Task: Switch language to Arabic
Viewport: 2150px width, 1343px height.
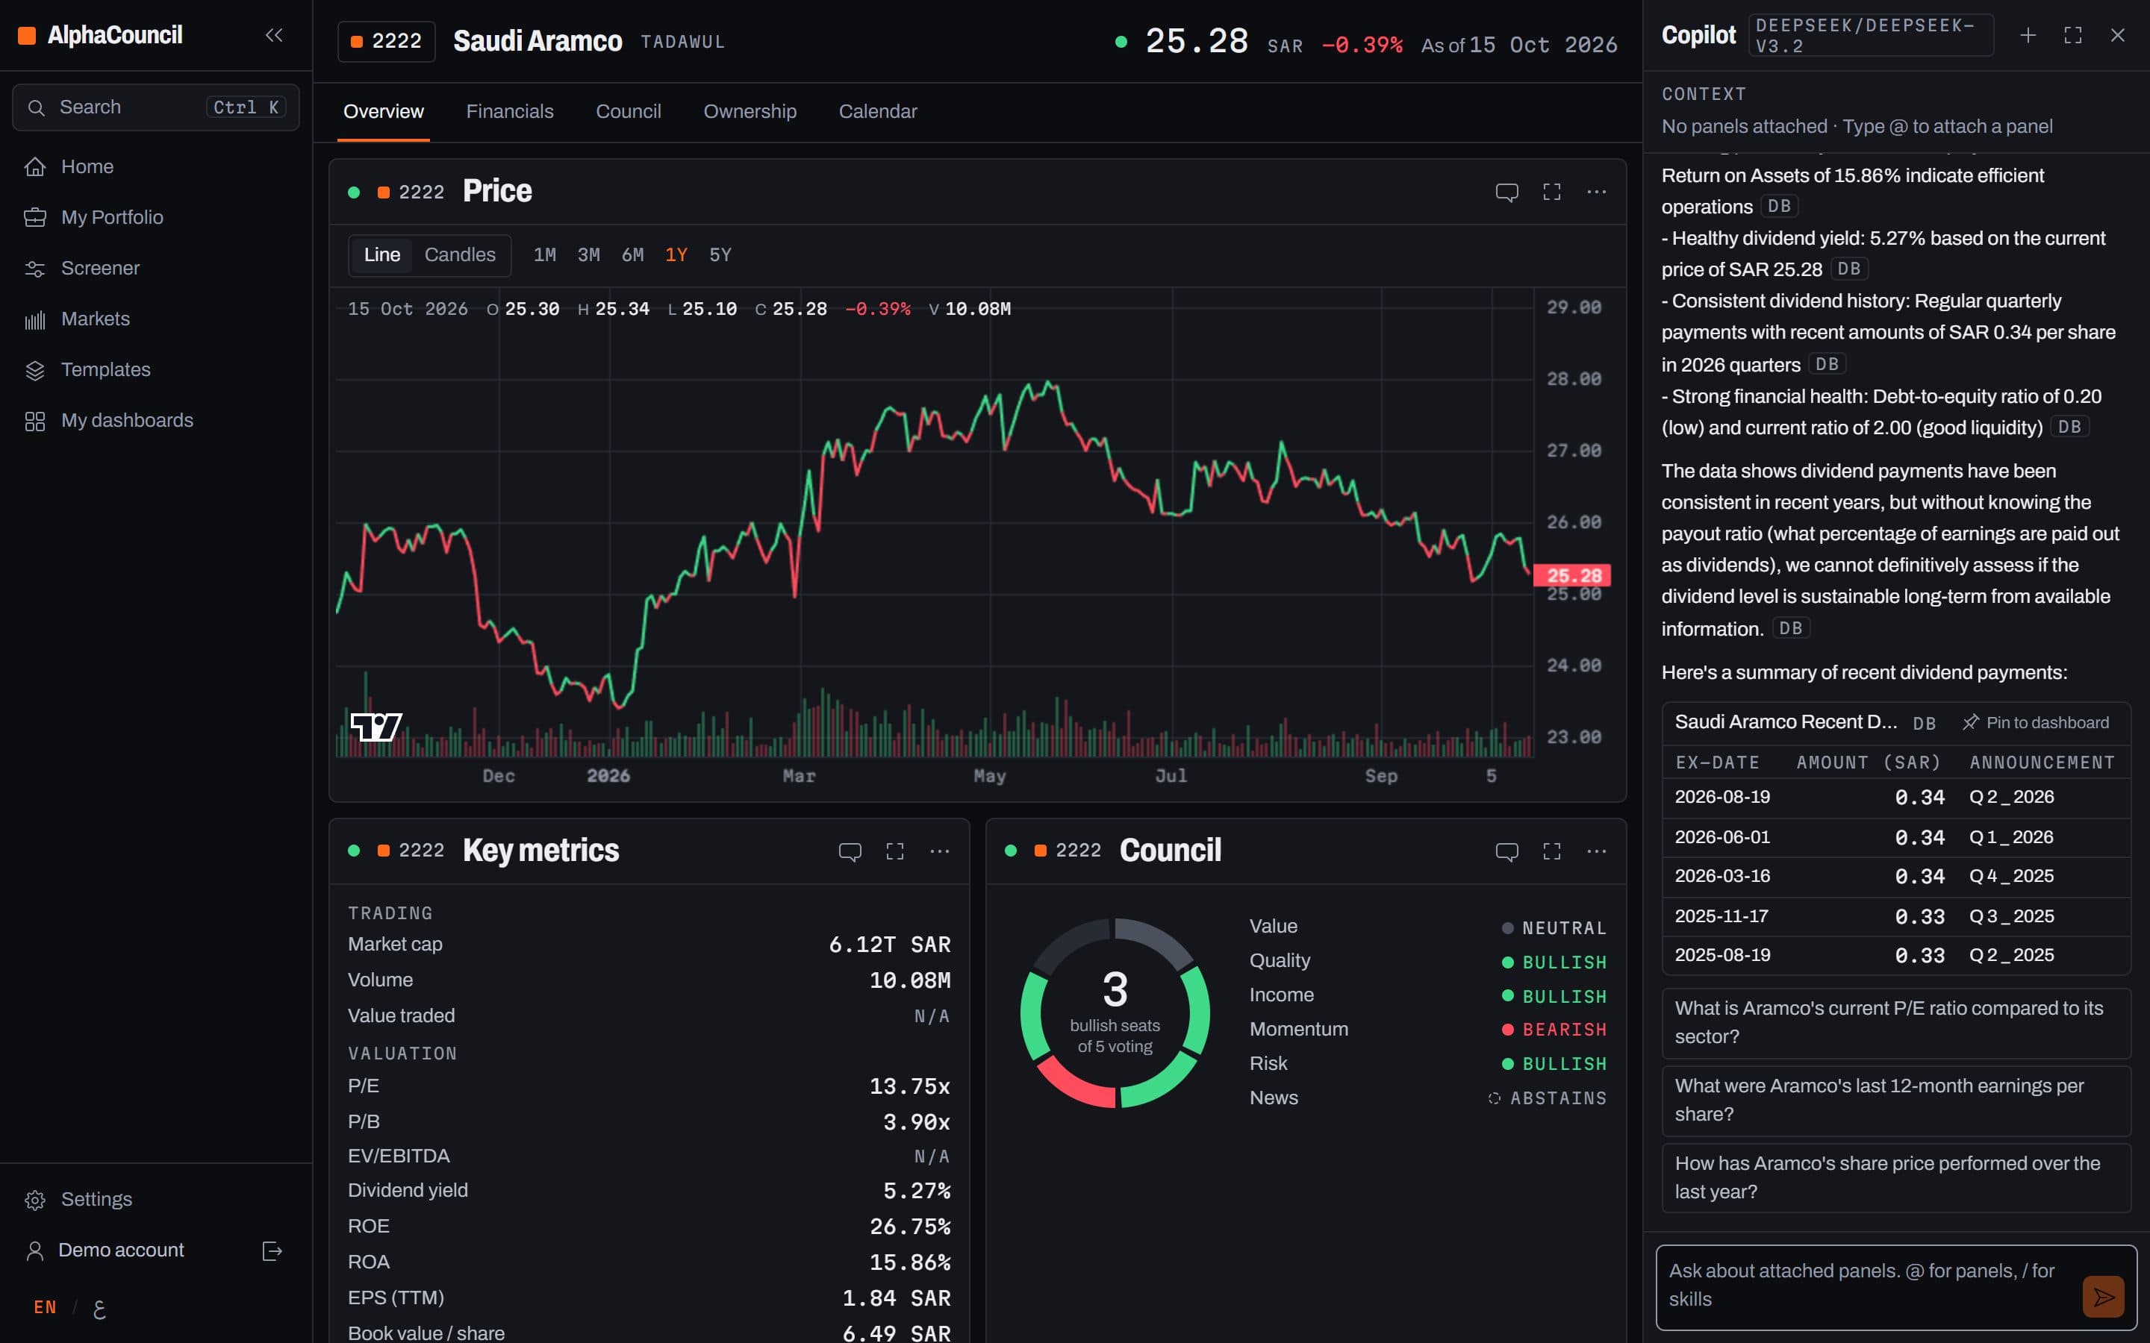Action: pyautogui.click(x=99, y=1309)
